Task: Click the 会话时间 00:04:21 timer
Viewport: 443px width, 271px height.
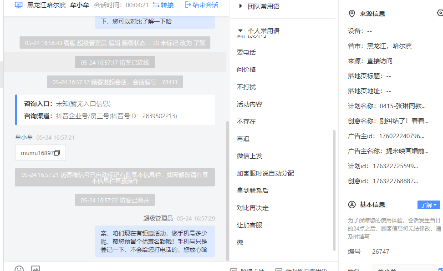Action: click(121, 5)
